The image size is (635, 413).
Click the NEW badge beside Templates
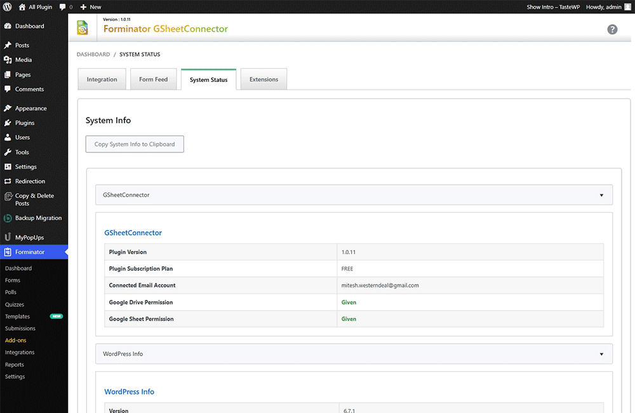pos(57,316)
